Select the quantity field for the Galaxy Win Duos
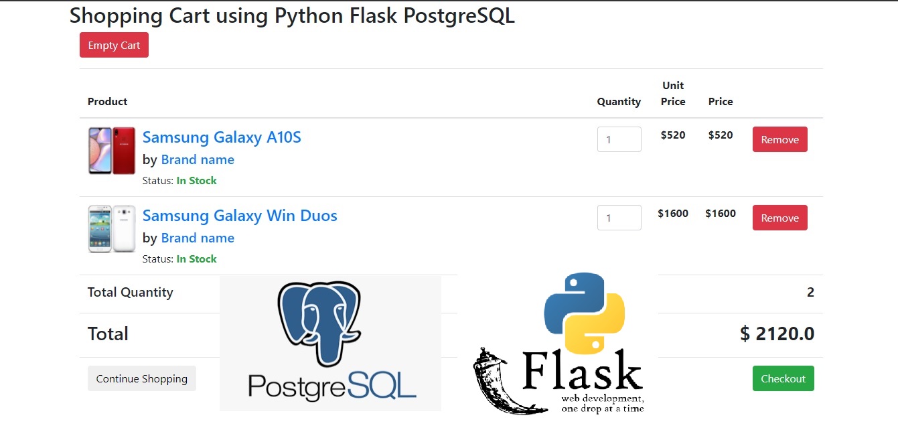 coord(618,218)
